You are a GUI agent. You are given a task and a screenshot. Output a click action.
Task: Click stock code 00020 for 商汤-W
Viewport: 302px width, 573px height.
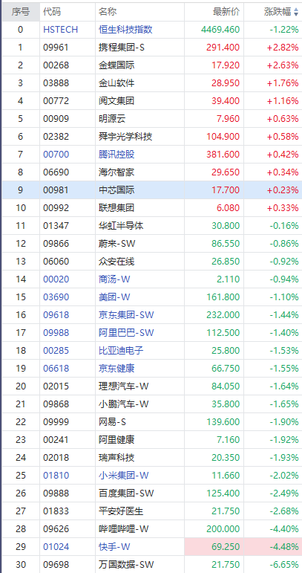pyautogui.click(x=56, y=279)
